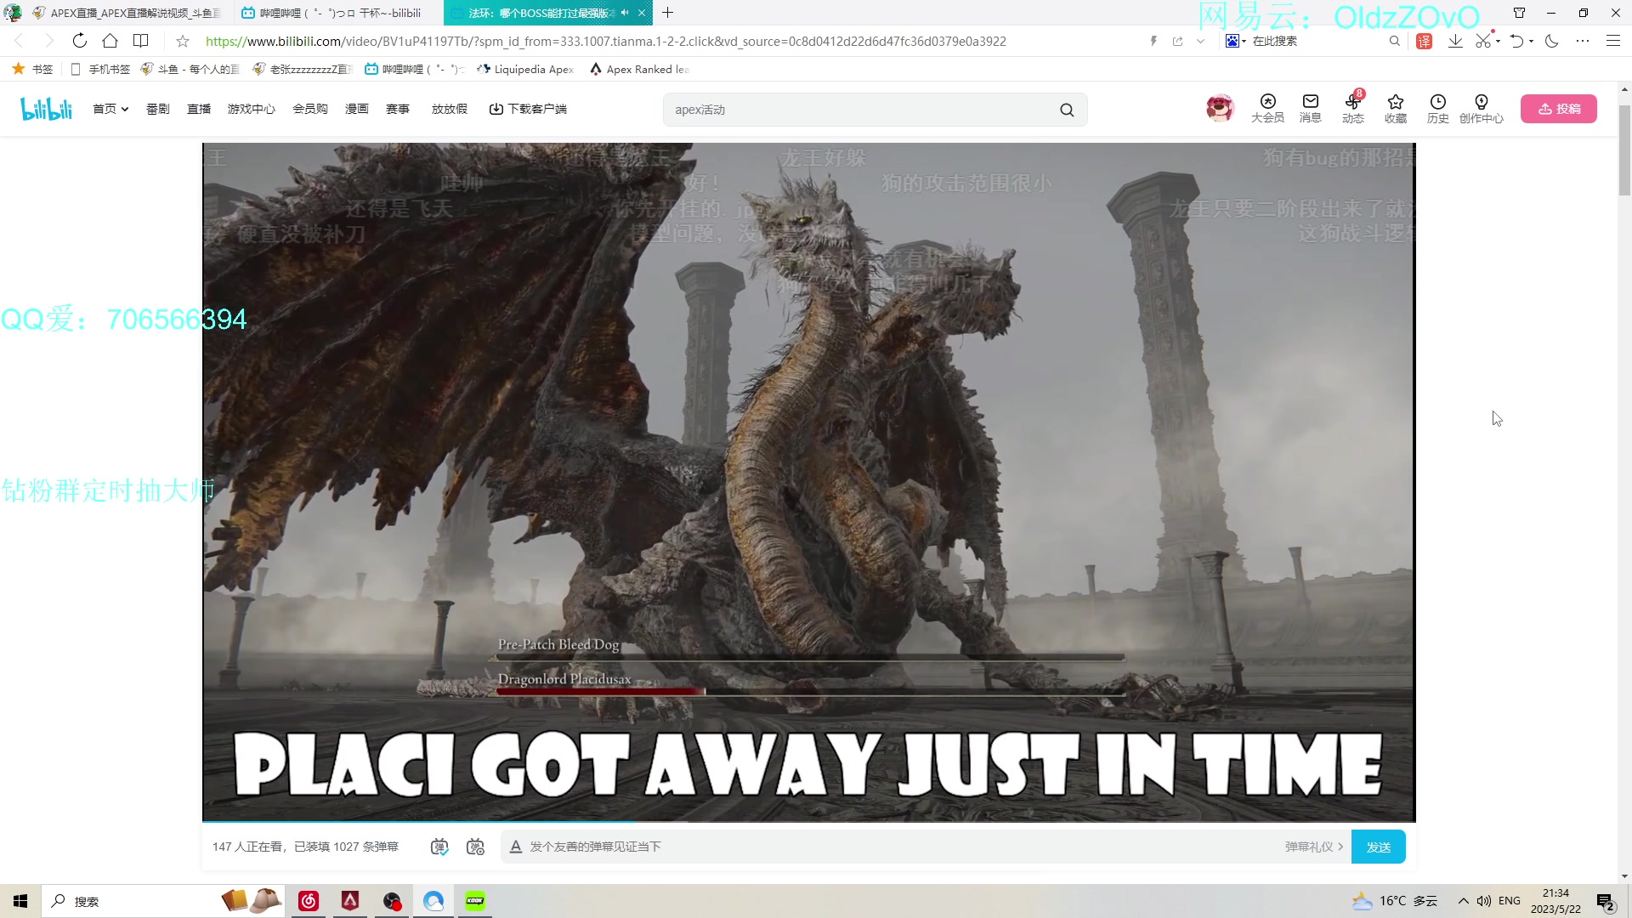This screenshot has width=1632, height=918.
Task: Click the browser profile avatar icon
Action: pos(12,13)
